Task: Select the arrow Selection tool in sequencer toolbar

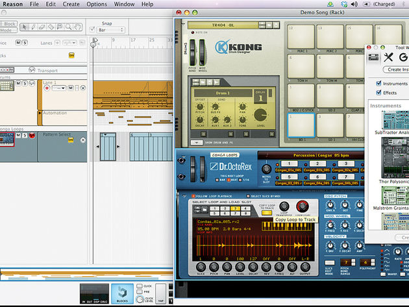Action: point(25,27)
